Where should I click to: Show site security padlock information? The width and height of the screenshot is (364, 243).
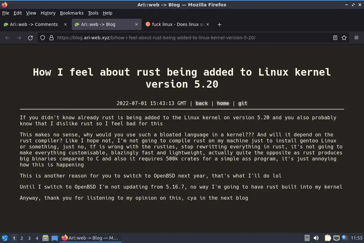pos(52,38)
